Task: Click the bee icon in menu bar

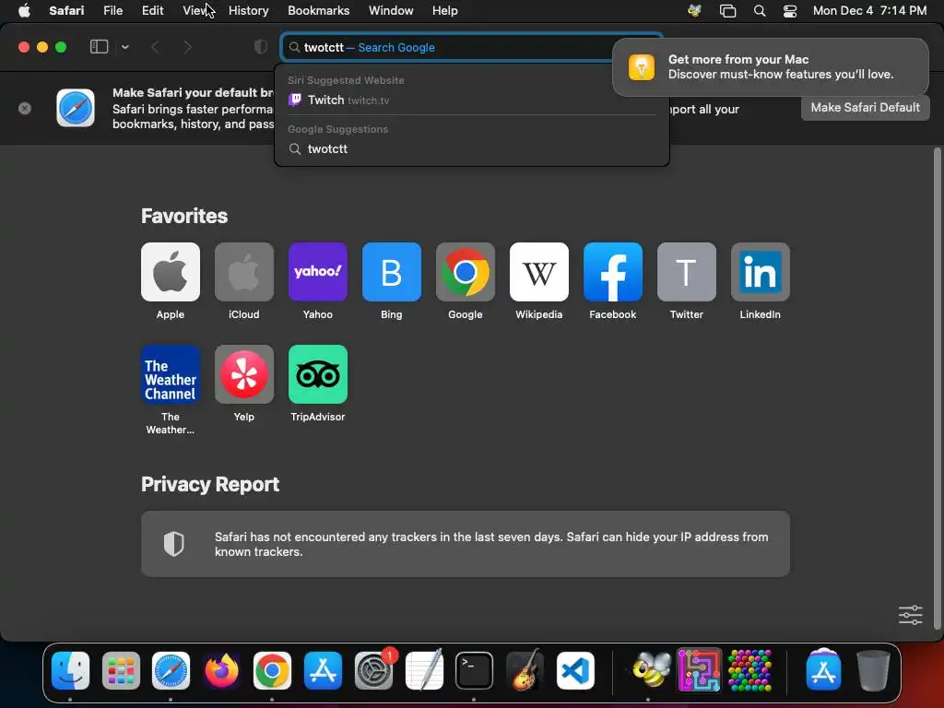Action: pyautogui.click(x=694, y=11)
